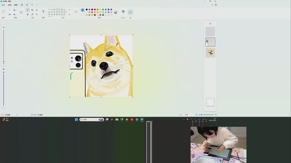Select the Color picker eyedropper

(32, 14)
